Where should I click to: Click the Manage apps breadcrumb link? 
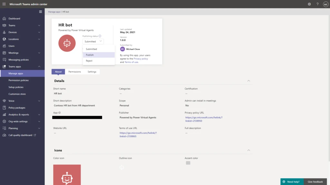click(54, 12)
